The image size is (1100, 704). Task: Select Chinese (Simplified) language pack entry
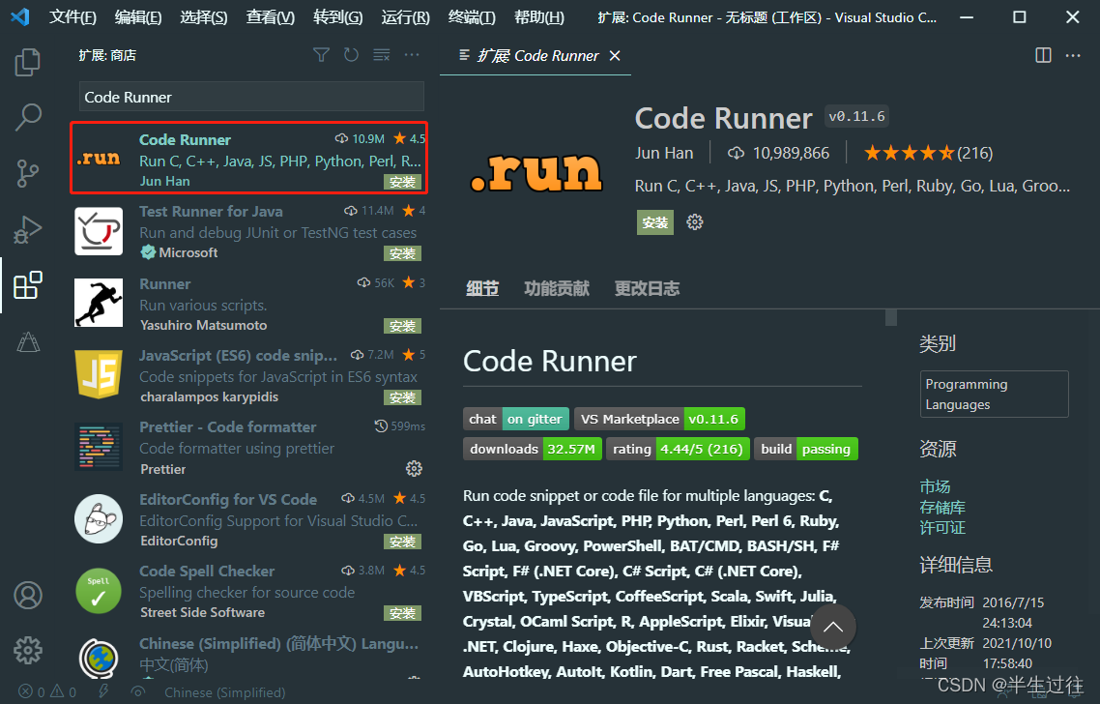249,654
